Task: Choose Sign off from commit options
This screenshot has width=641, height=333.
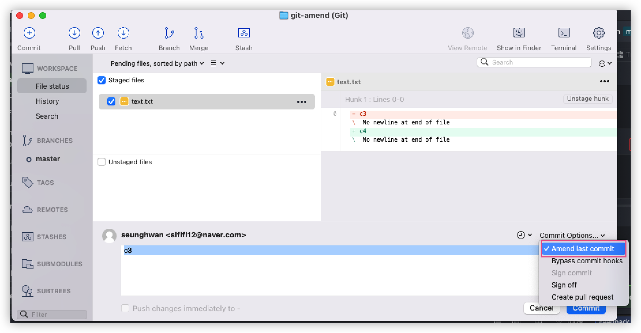Action: [x=564, y=285]
